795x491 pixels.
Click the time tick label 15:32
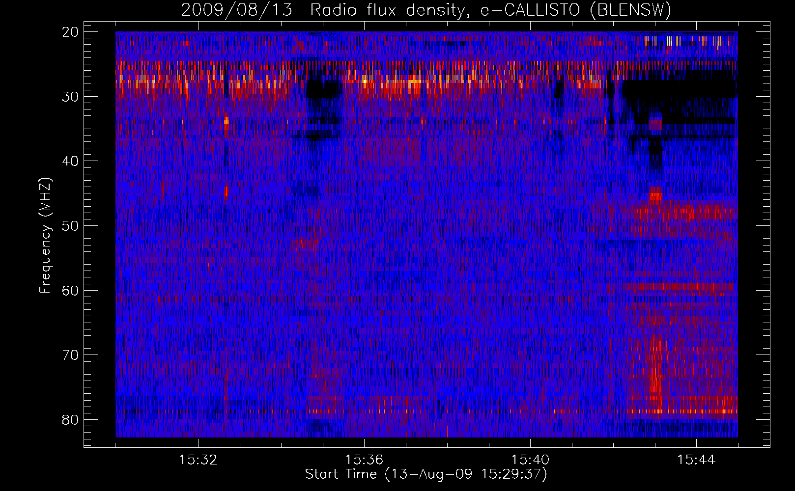click(x=198, y=460)
